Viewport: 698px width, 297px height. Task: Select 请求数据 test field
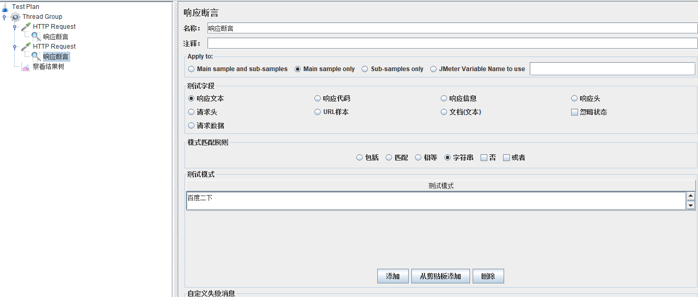(206, 125)
